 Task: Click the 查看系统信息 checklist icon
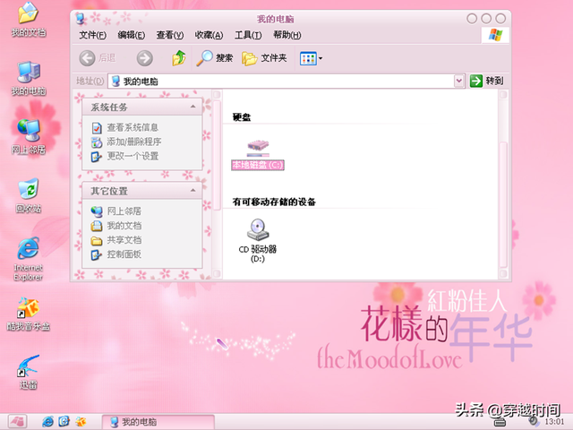click(x=97, y=127)
